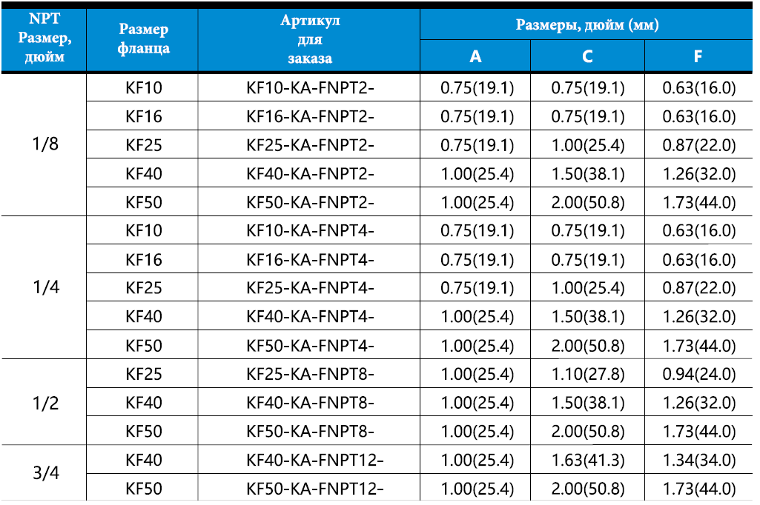760x505 pixels.
Task: Select the cell with value 0.94(24.0)
Action: [698, 374]
